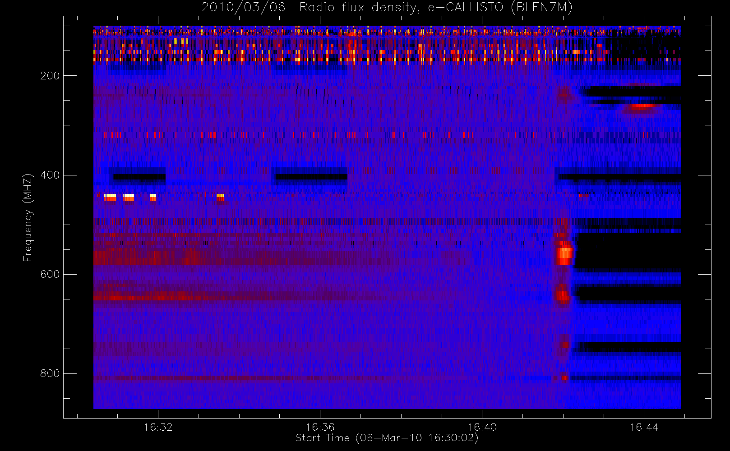730x451 pixels.
Task: Select the 200 frequency tick label
Action: [50, 76]
